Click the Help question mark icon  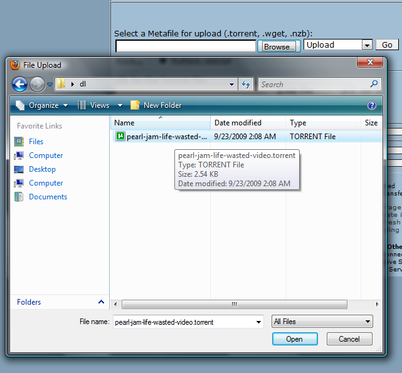click(372, 105)
